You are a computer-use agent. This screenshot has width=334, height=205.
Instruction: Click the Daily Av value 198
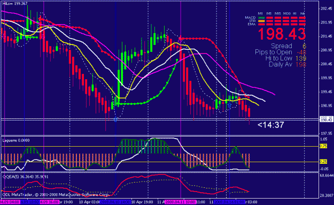(301, 64)
